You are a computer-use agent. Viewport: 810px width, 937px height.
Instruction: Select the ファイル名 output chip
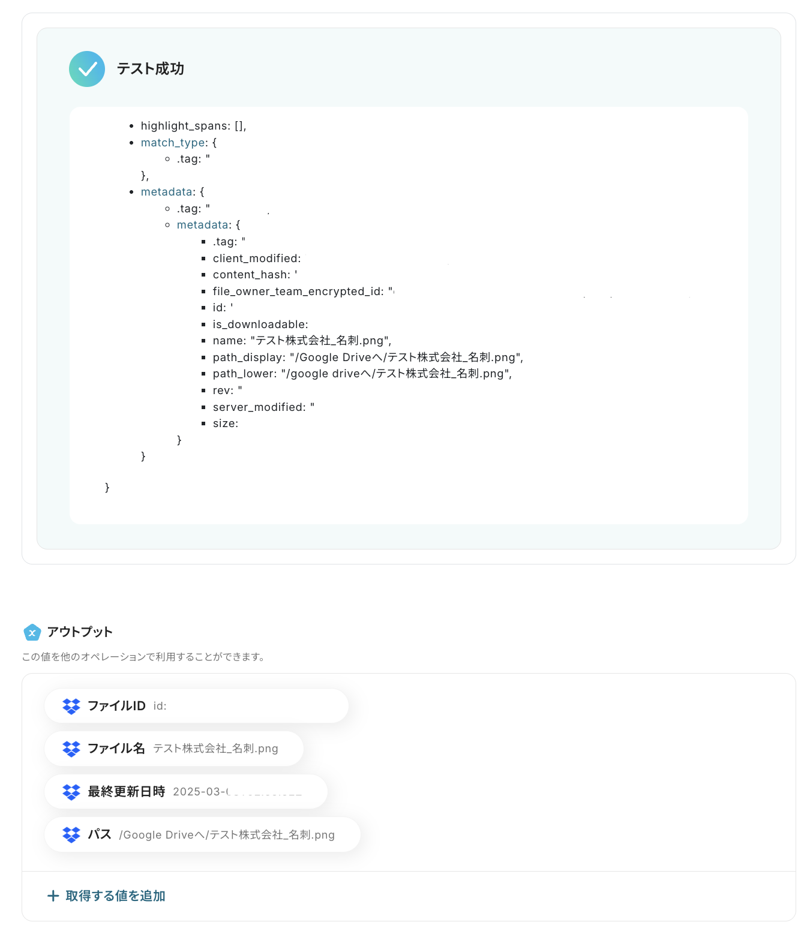coord(174,749)
